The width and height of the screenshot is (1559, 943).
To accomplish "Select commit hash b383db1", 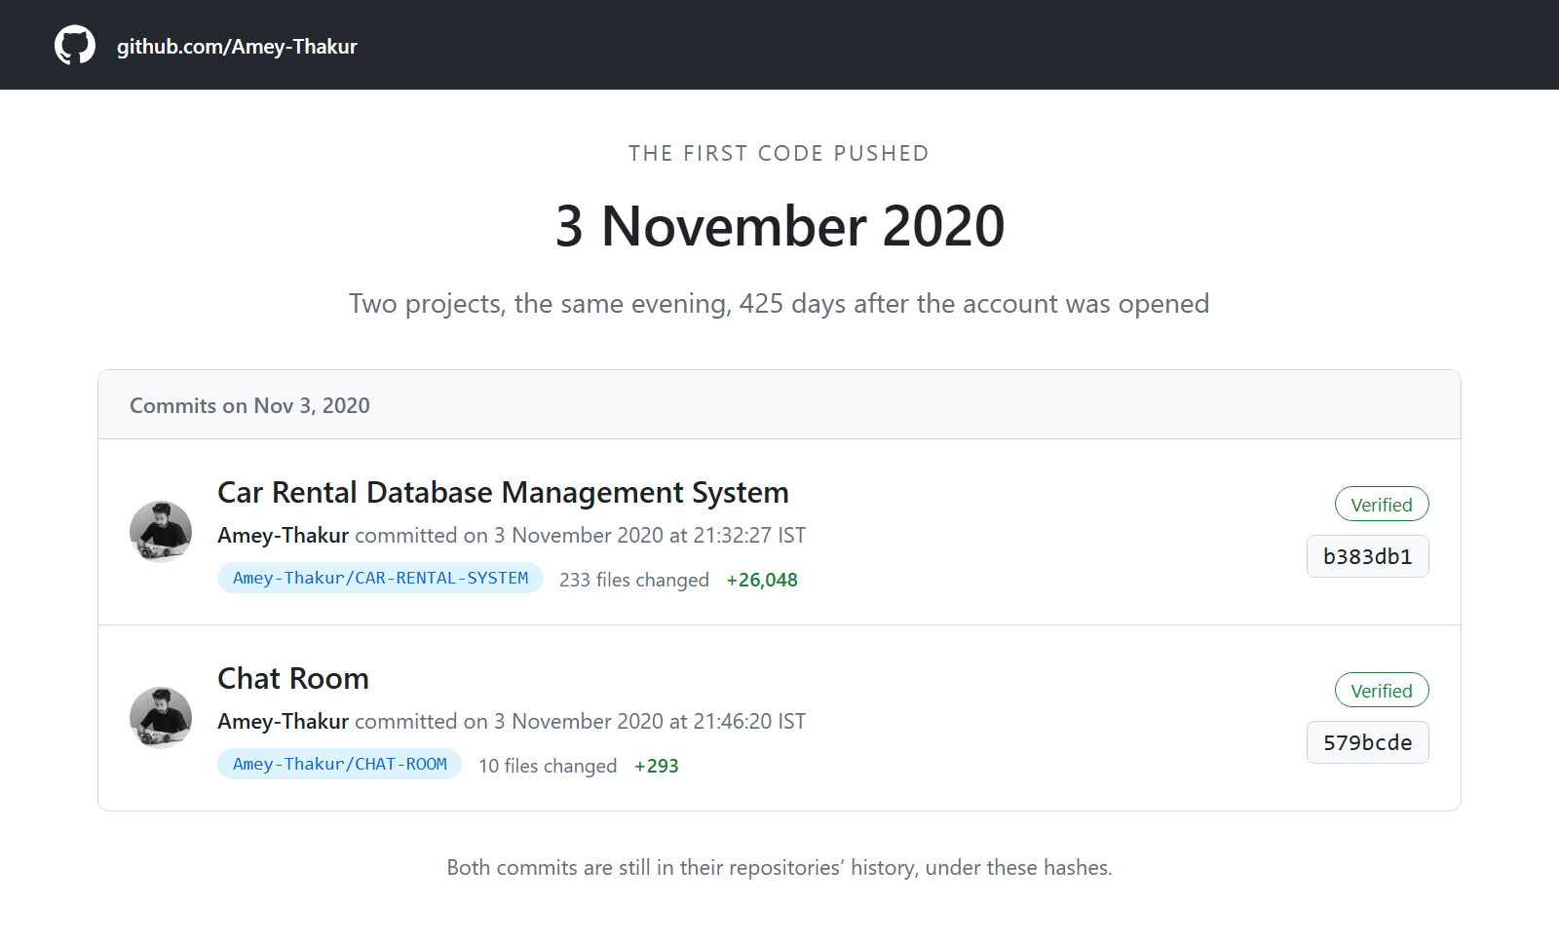I will 1368,556.
